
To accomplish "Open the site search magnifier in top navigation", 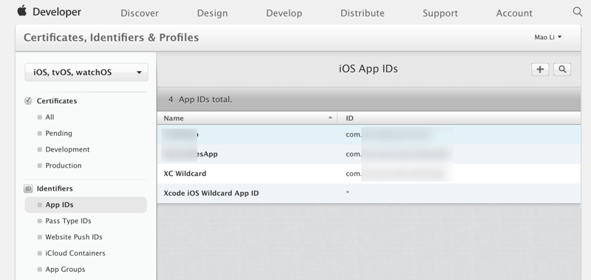I will tap(578, 12).
